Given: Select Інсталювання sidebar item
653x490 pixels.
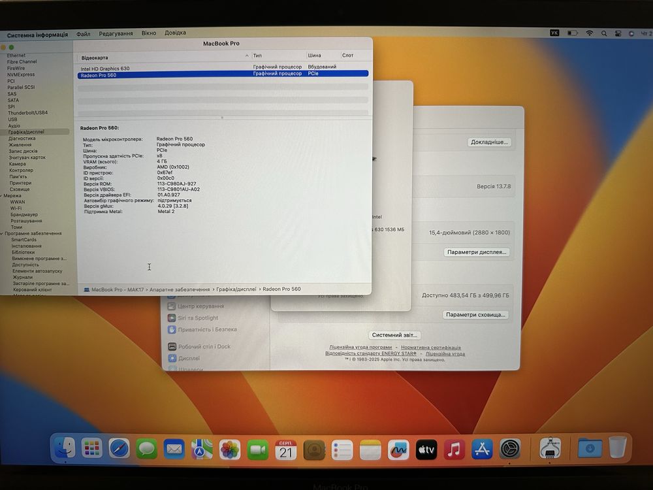Looking at the screenshot, I should [x=27, y=246].
